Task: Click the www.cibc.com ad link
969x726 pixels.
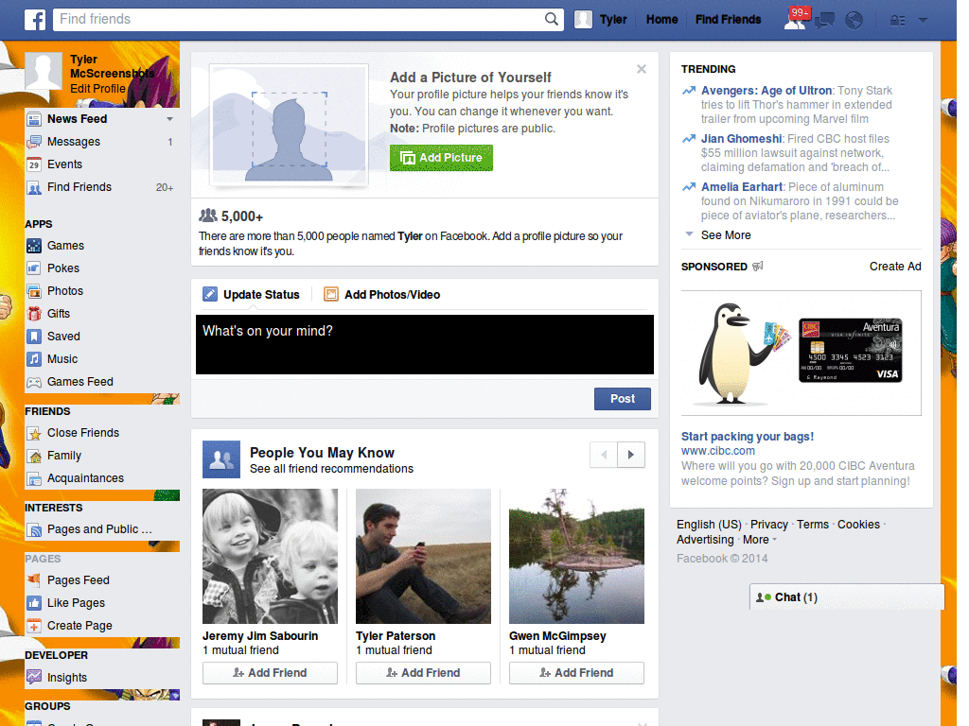Action: coord(717,451)
